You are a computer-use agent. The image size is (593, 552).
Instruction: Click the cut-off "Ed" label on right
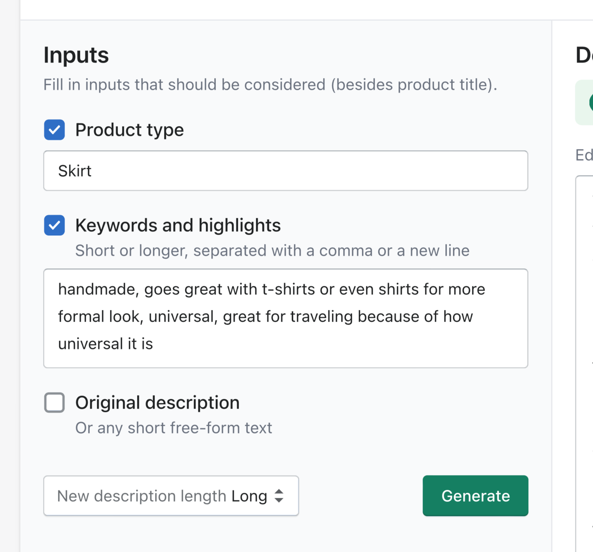coord(584,155)
